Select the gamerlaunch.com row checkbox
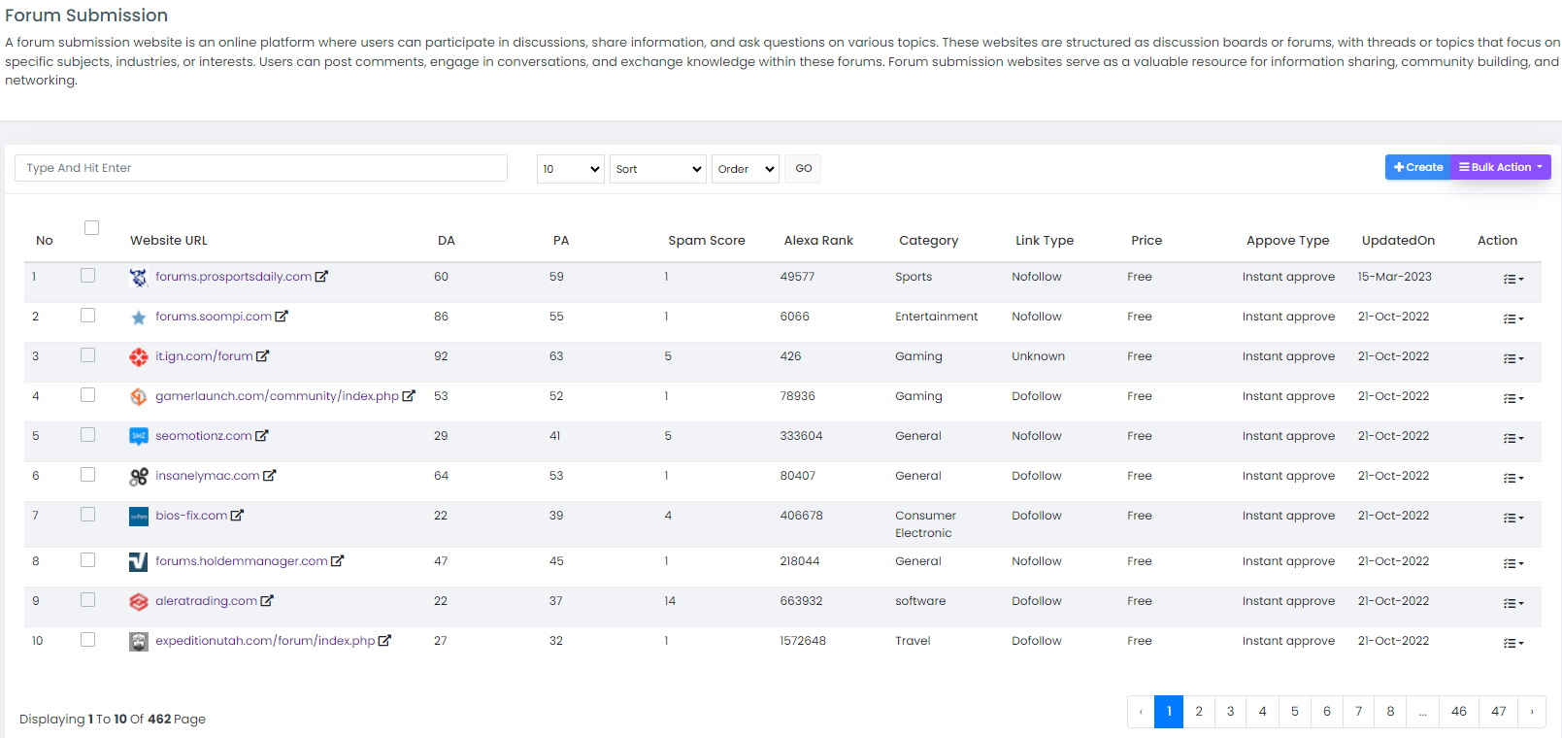This screenshot has width=1562, height=738. tap(88, 395)
